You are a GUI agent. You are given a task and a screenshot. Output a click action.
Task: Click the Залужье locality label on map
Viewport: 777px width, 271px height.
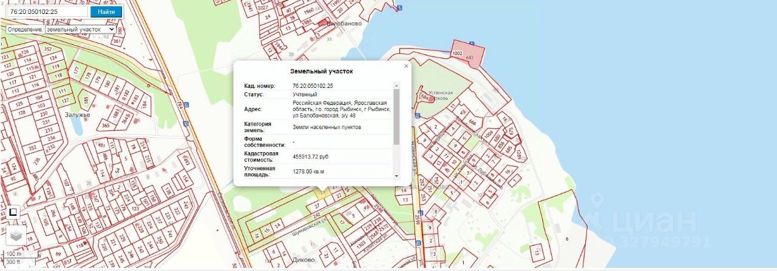[x=77, y=114]
